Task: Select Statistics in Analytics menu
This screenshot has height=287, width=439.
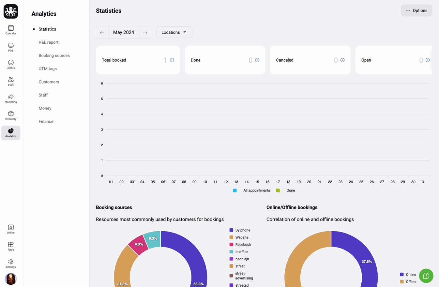Action: (47, 29)
